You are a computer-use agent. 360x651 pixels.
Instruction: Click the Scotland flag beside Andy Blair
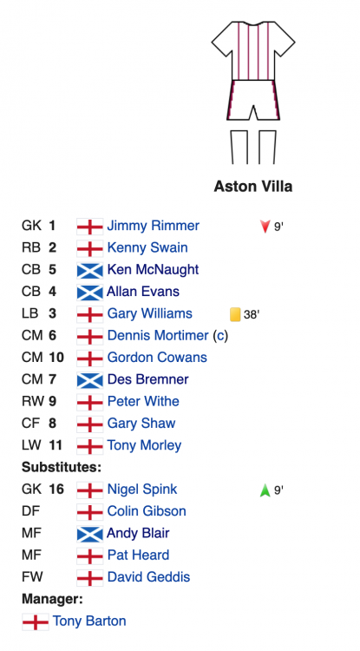[x=90, y=534]
